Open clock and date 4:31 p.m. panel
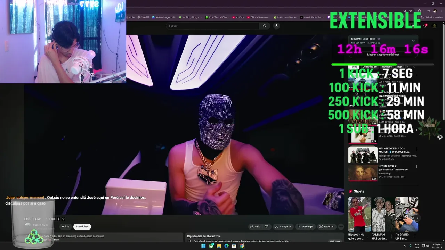Viewport: 445px width, 250px height. (437, 246)
